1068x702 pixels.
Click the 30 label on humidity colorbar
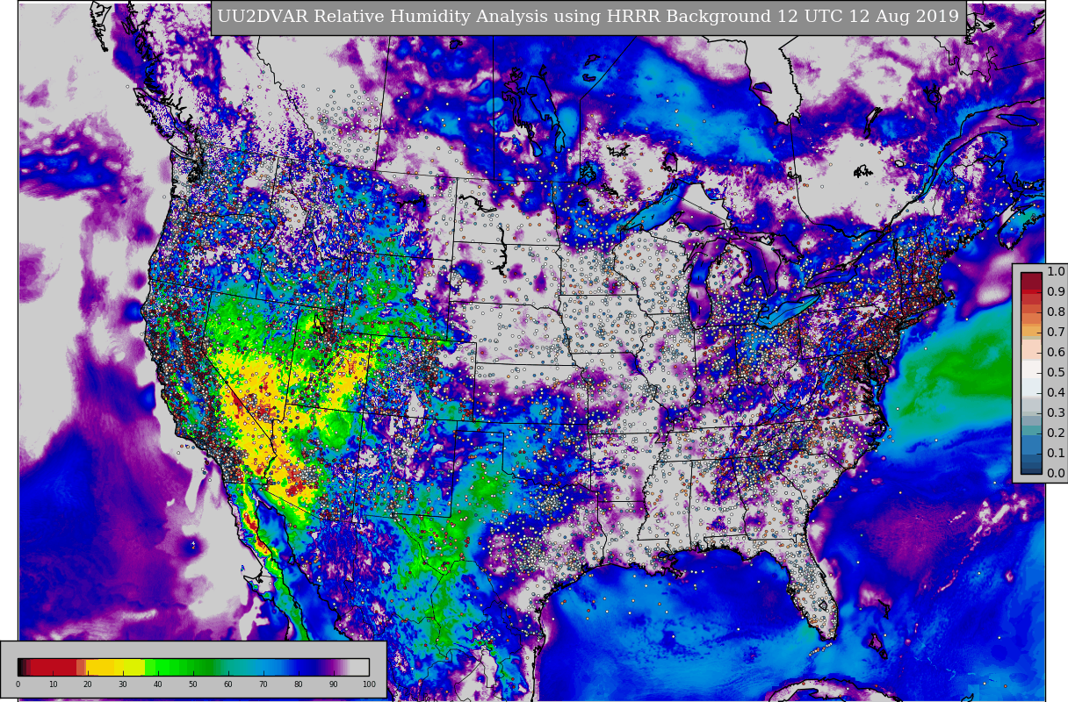point(123,684)
